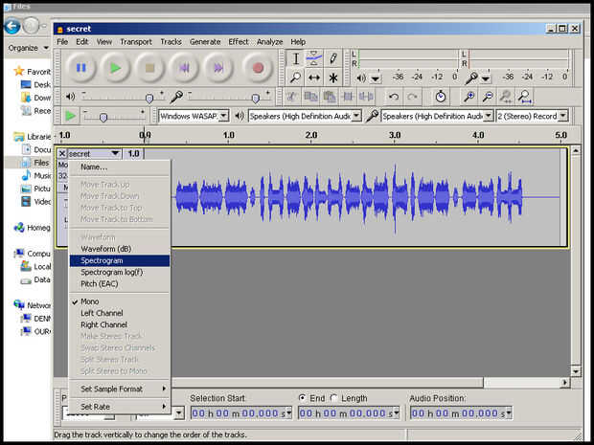The height and width of the screenshot is (445, 594).
Task: Choose Left Channel in track menu
Action: pos(101,313)
